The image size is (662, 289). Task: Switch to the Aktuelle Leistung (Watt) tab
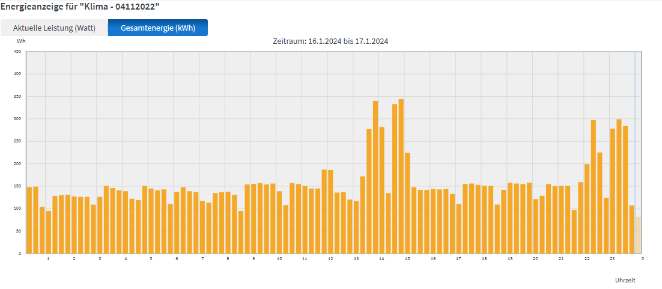point(54,28)
